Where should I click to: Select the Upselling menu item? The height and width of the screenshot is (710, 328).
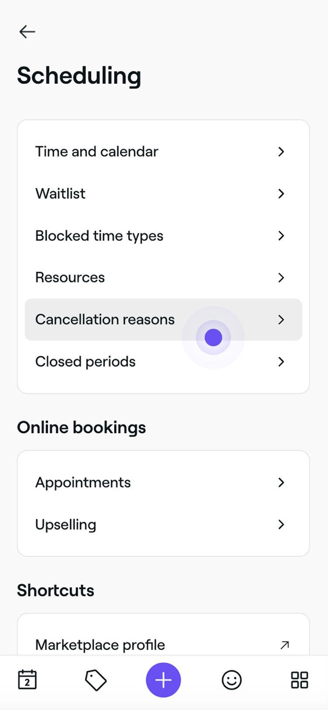click(66, 524)
